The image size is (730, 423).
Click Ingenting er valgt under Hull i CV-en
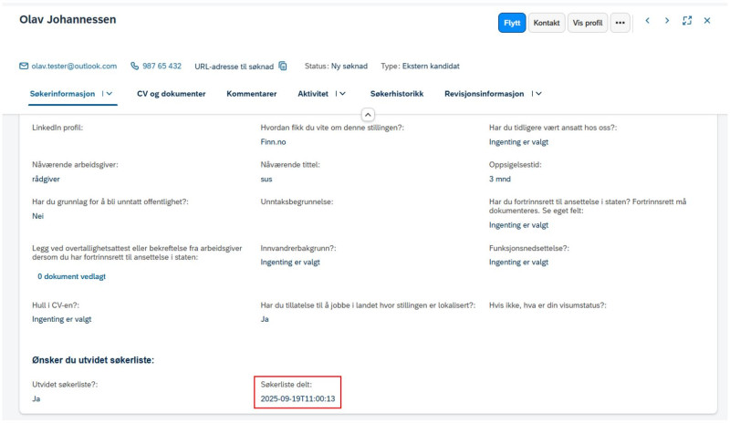(61, 319)
